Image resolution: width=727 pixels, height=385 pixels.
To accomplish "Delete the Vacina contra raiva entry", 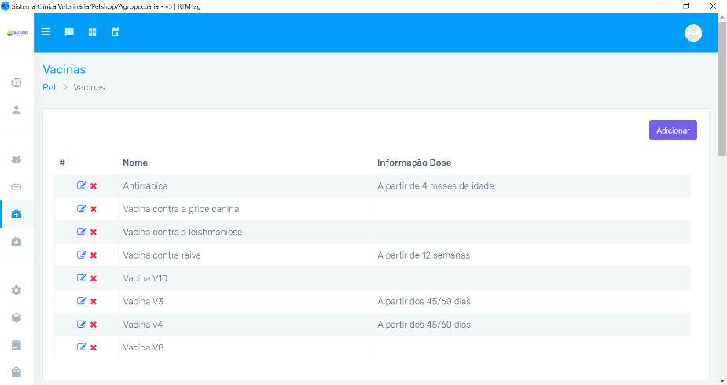I will pos(94,255).
